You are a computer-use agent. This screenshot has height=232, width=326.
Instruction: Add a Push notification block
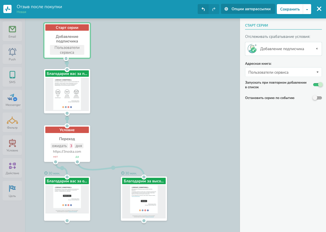[x=12, y=54]
